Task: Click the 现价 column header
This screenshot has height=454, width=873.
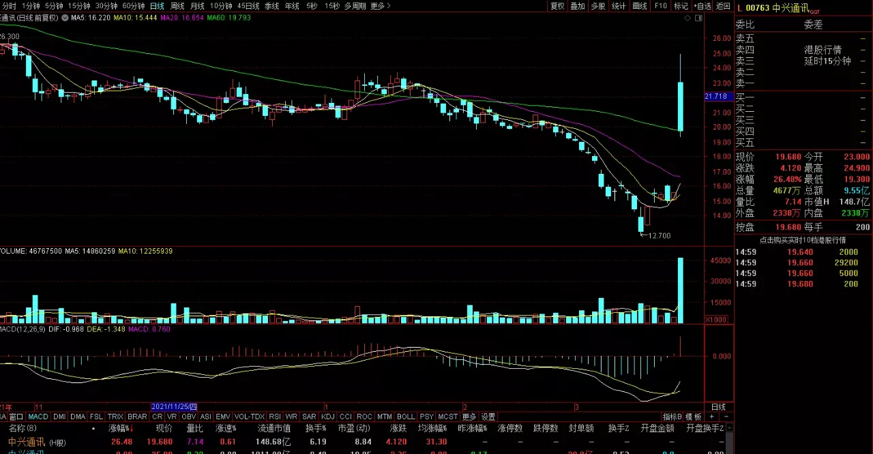Action: 164,428
